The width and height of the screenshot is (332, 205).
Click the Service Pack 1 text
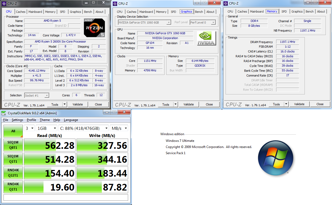[176, 153]
